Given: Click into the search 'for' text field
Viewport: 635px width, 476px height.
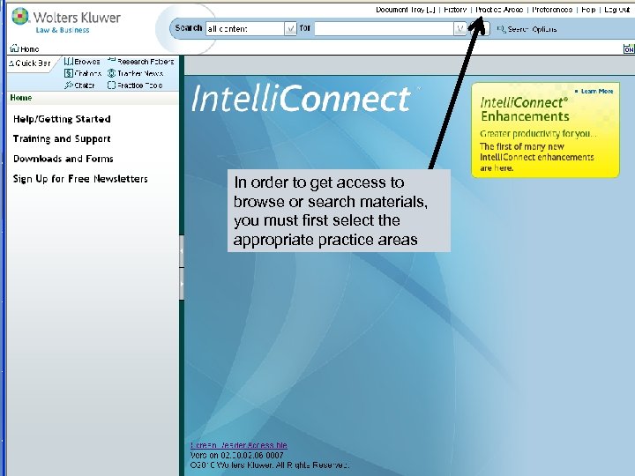Looking at the screenshot, I should click(x=384, y=29).
